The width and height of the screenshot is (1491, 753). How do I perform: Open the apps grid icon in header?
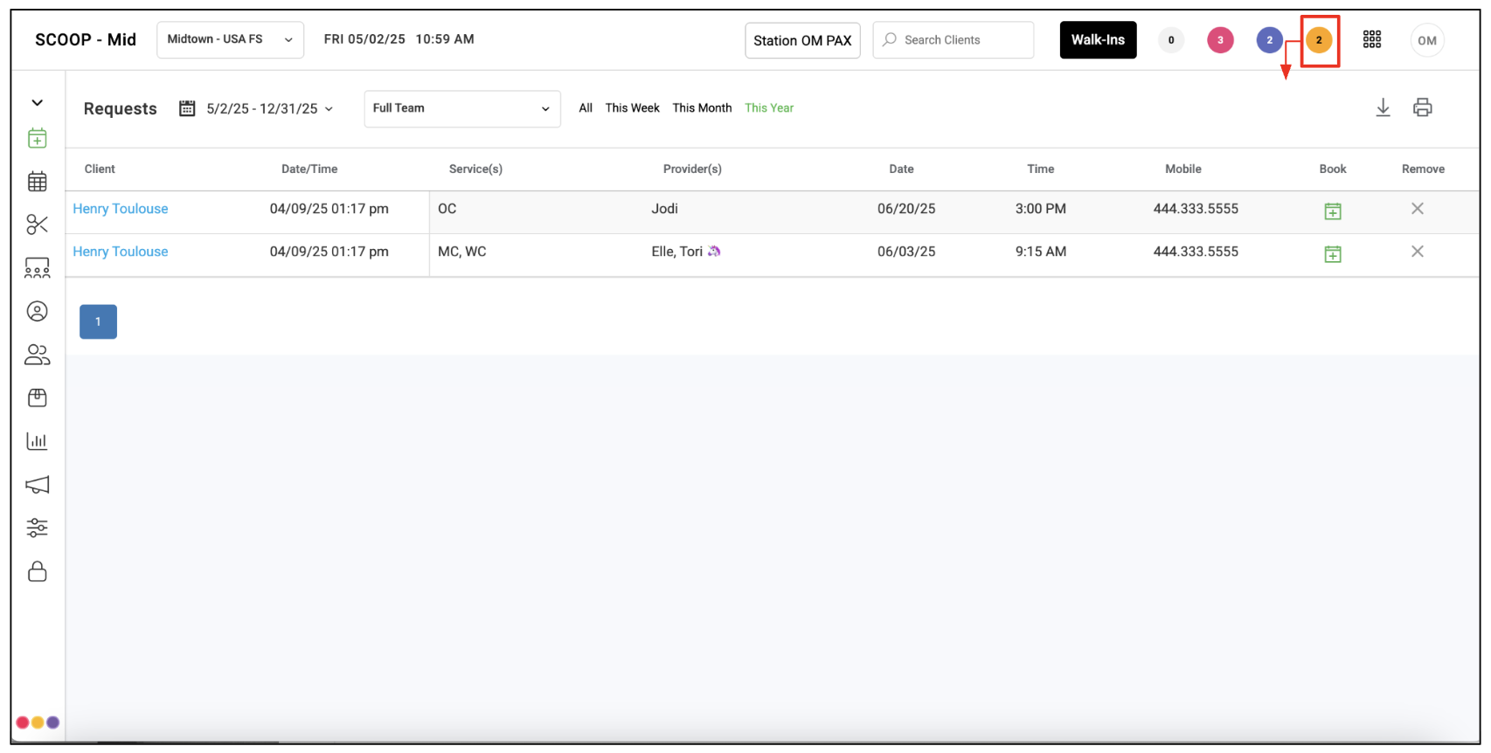point(1372,39)
